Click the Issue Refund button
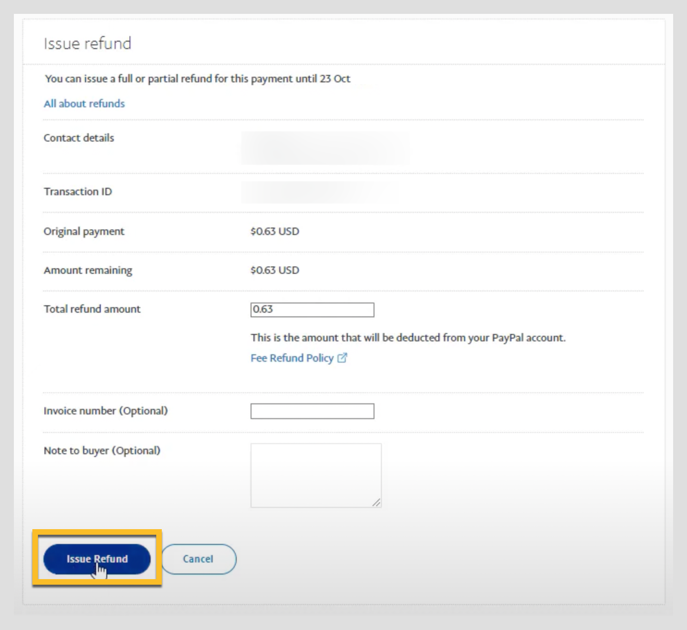 97,559
